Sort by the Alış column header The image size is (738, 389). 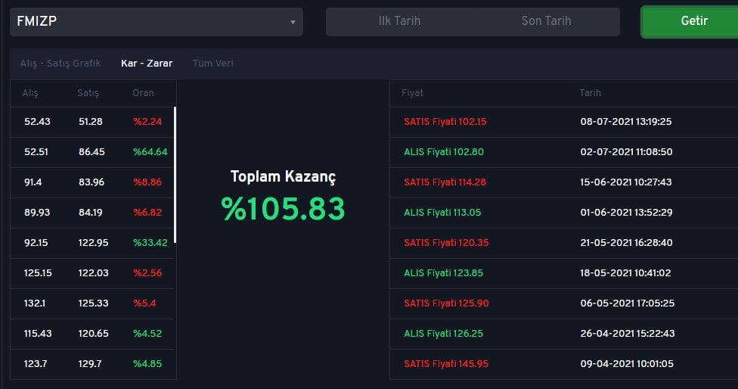(30, 93)
